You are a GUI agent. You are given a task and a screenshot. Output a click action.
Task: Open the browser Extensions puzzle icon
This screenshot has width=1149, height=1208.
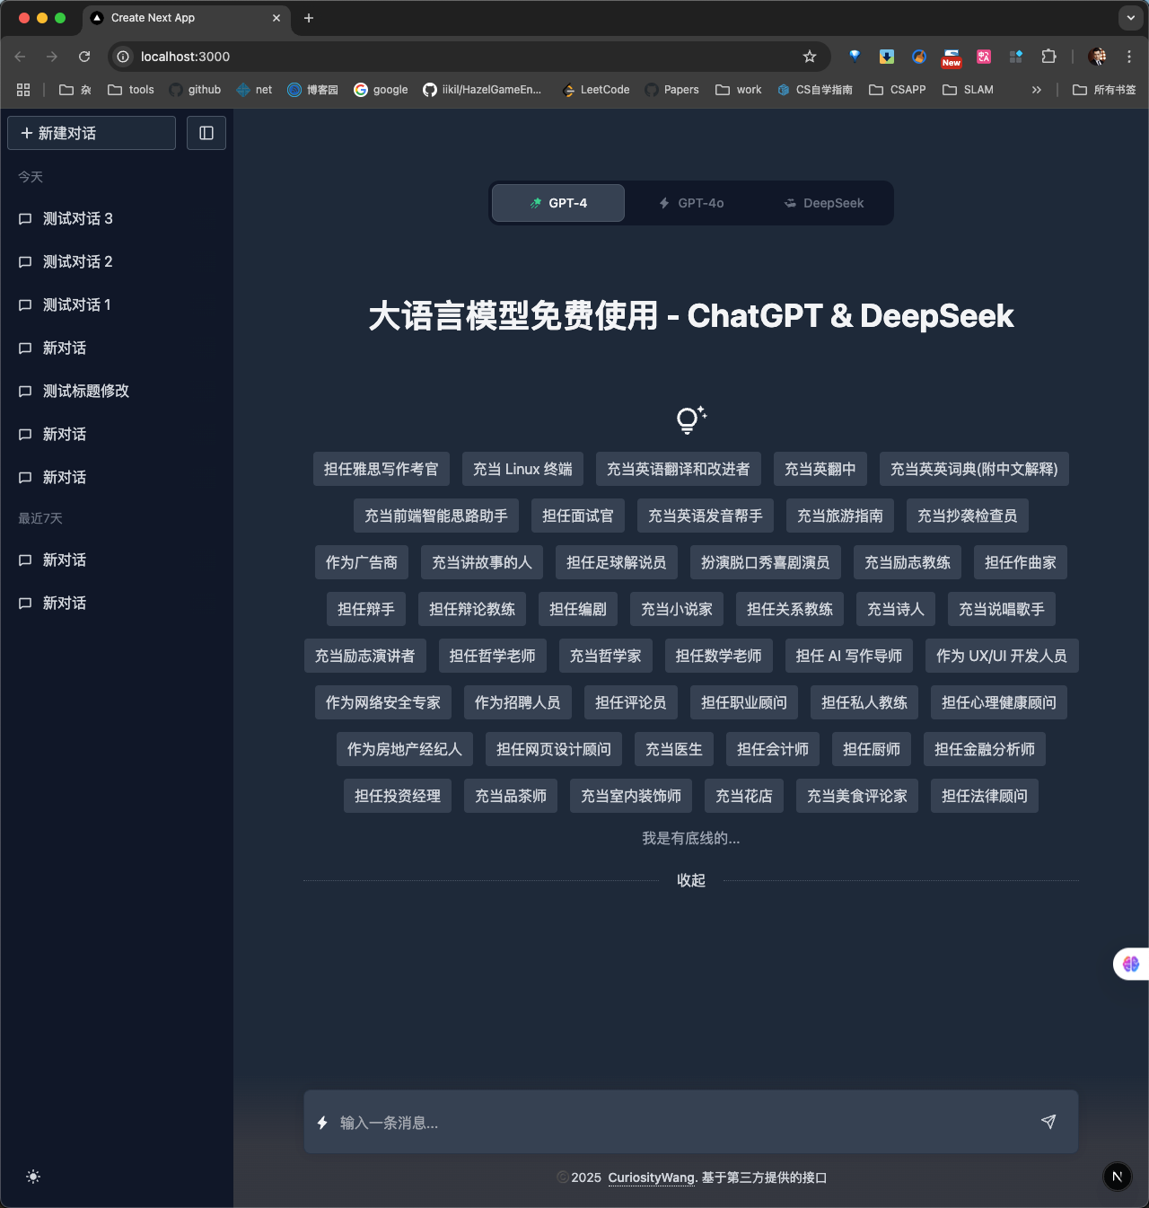[1048, 57]
